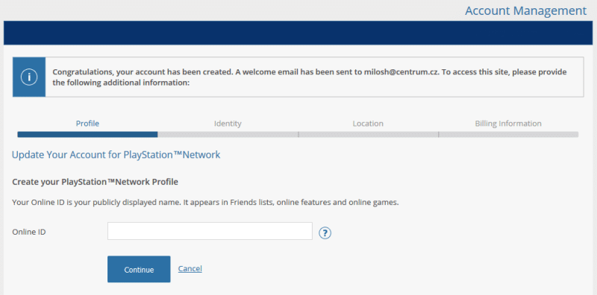Click the Cancel link
Viewport: 597px width, 295px height.
pos(190,269)
